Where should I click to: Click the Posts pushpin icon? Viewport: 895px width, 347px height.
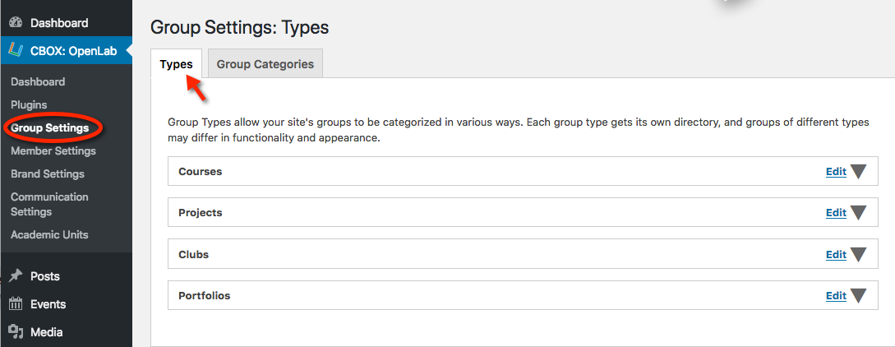tap(16, 275)
